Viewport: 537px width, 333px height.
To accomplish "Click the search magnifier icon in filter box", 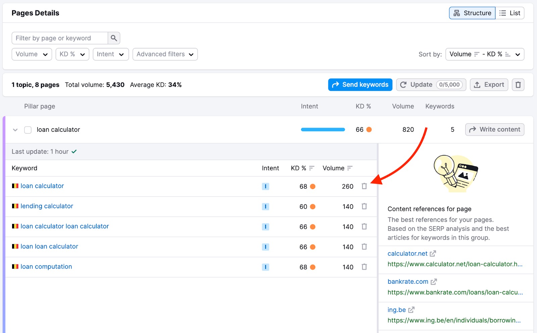I will [114, 38].
